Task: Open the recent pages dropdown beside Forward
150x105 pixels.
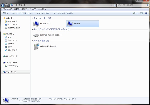Action: [x=9, y=5]
